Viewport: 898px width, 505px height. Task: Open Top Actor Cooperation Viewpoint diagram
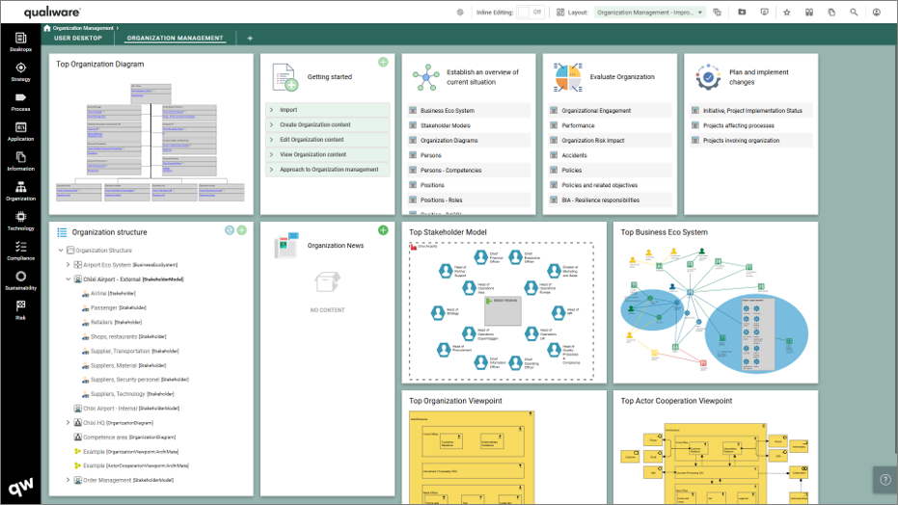pos(716,464)
